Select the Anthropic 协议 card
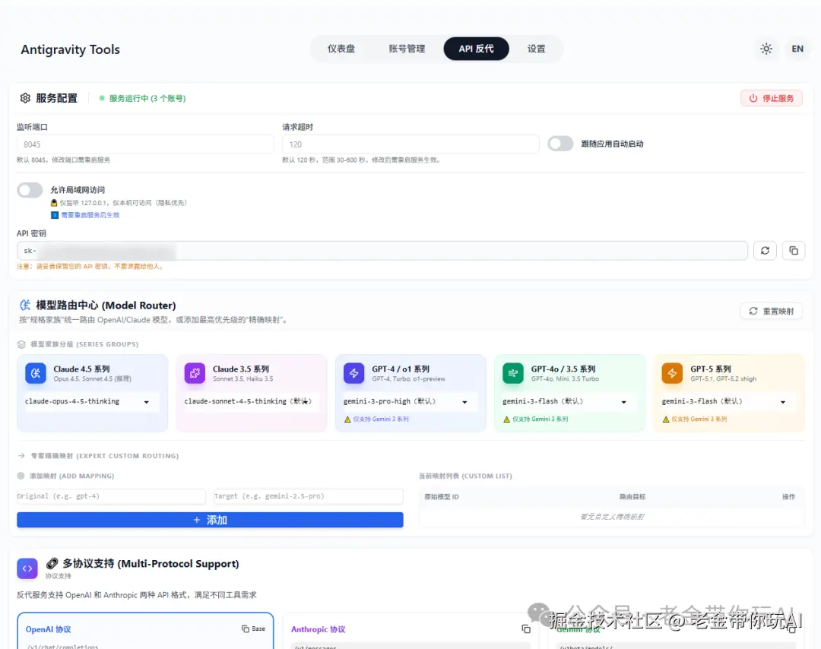821x649 pixels. 410,631
